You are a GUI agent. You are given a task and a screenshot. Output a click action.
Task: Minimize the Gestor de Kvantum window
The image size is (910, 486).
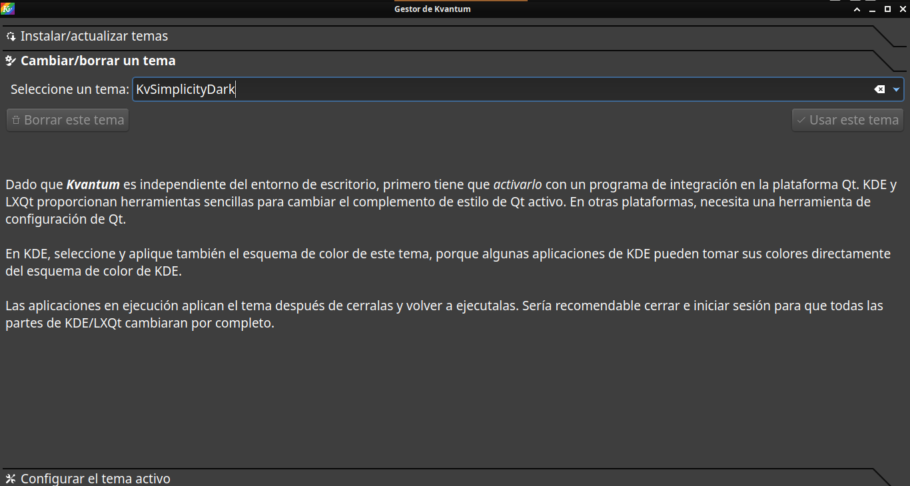click(873, 9)
